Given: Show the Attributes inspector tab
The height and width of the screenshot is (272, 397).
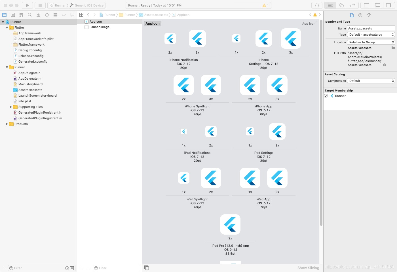Looking at the screenshot, I should pyautogui.click(x=369, y=15).
